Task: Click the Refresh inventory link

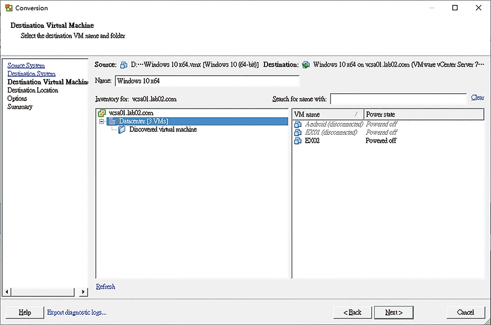Action: (106, 287)
